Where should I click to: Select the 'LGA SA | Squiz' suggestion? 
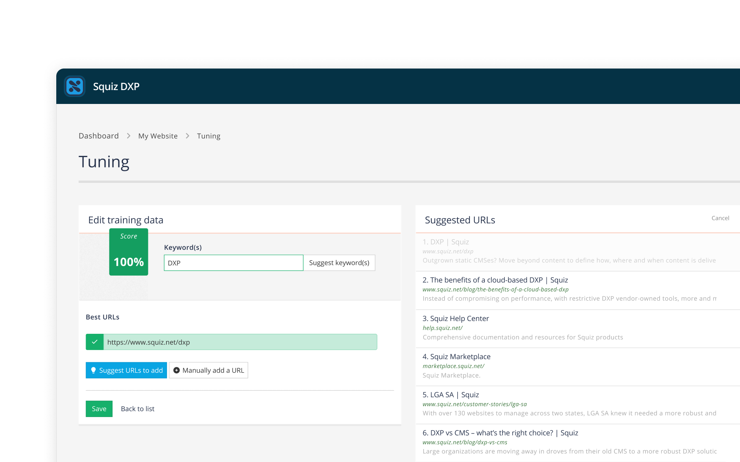point(578,405)
